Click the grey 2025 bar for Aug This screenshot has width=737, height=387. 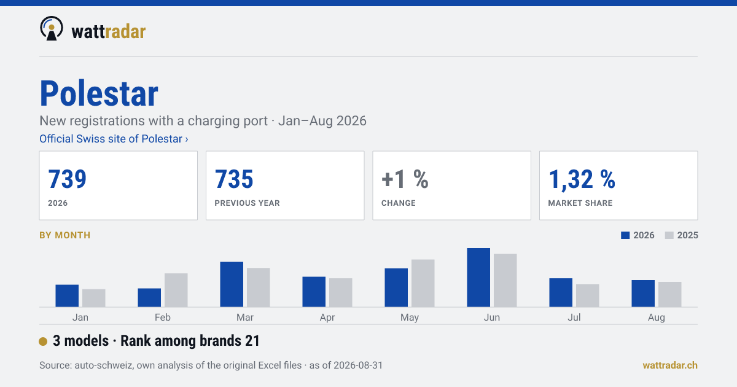[x=670, y=294]
